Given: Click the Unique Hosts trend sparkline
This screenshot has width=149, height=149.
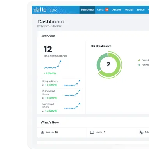Looking at the screenshot, I should (x=72, y=83).
